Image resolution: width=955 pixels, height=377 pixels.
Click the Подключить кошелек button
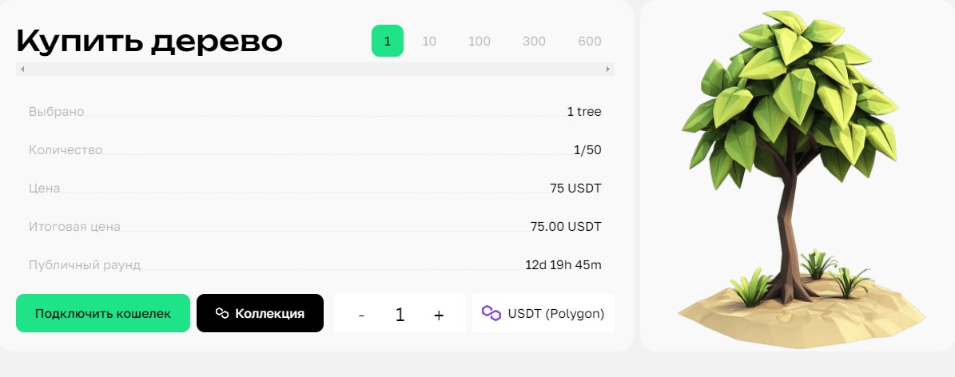point(103,313)
